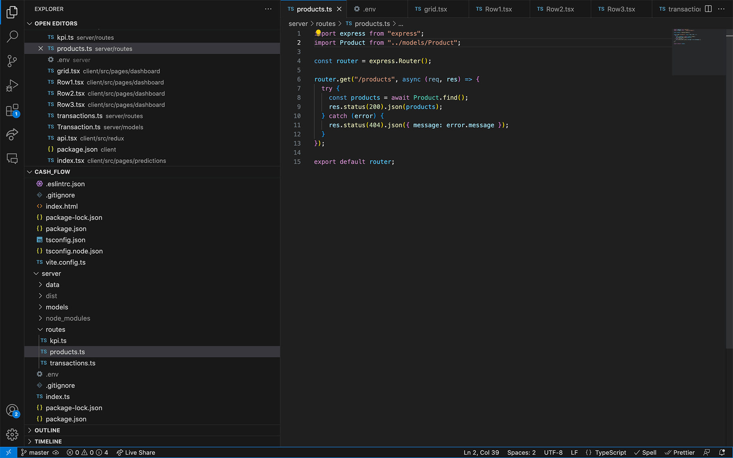Click the Prettier formatter status item
The width and height of the screenshot is (733, 458).
[680, 452]
